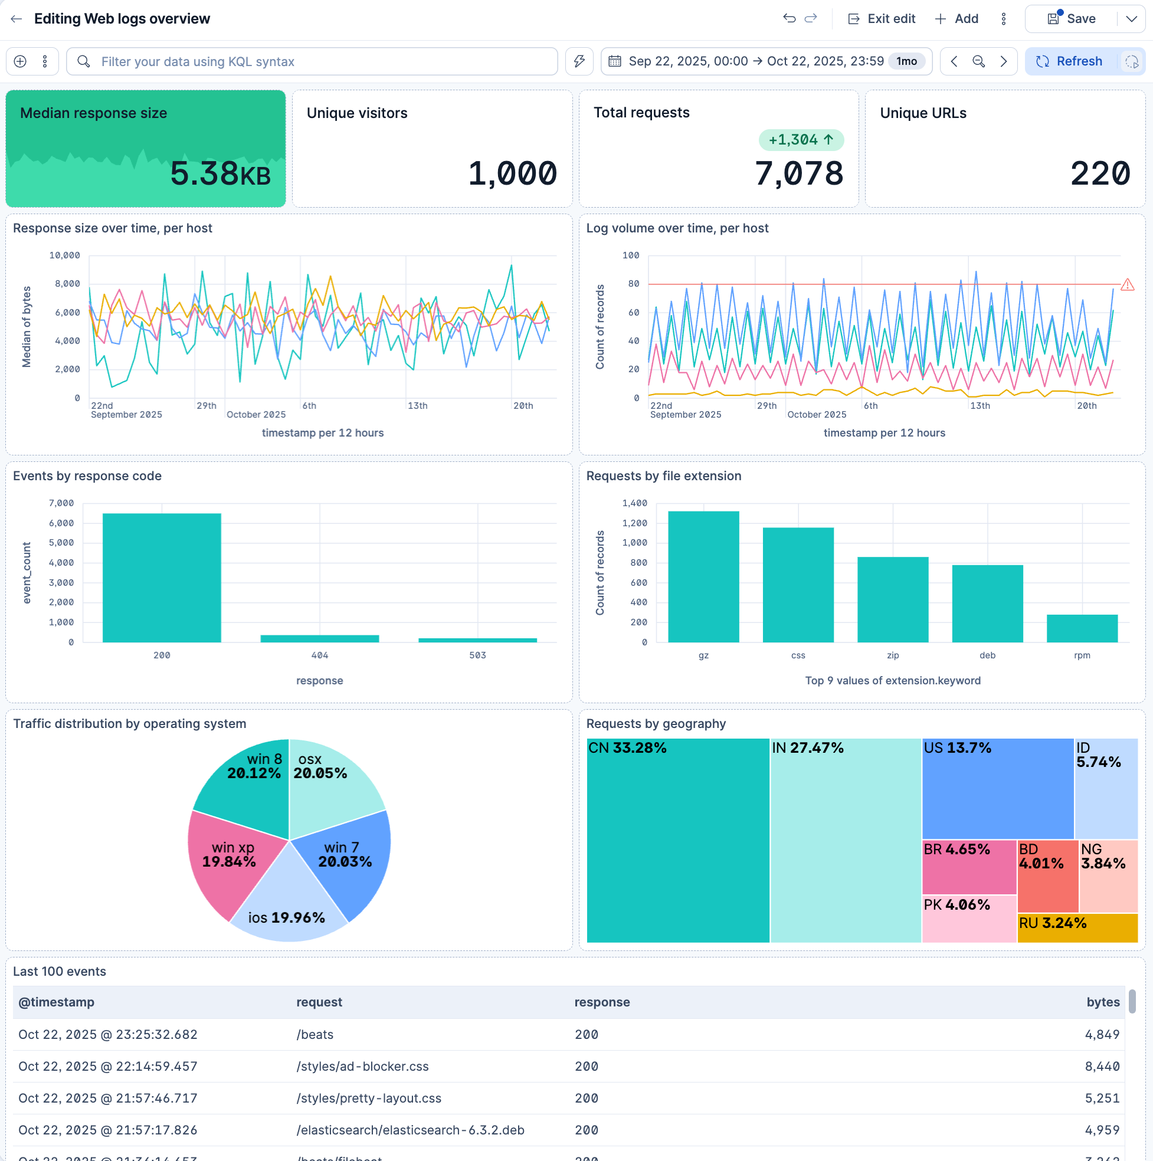Exit edit mode
Screen dimensions: 1153x1161
tap(882, 19)
